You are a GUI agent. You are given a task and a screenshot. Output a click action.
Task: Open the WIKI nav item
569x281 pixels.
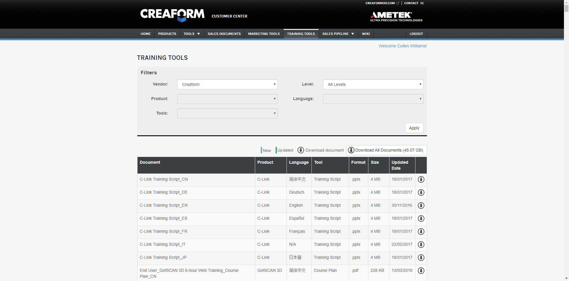[366, 34]
